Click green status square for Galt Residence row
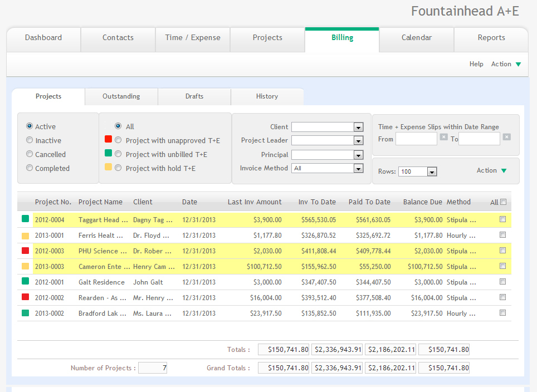 25,282
